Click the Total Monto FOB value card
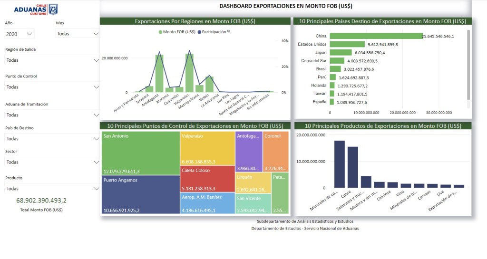This screenshot has height=259, width=487. (x=41, y=201)
